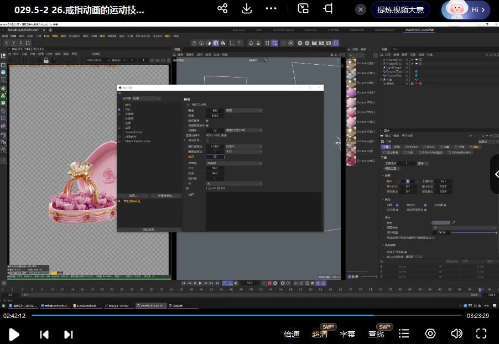Click the volume speaker icon
Image resolution: width=499 pixels, height=344 pixels.
coord(456,333)
